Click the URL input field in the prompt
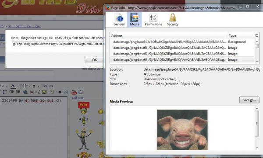Viewport: 263px width, 158px height. point(58,44)
